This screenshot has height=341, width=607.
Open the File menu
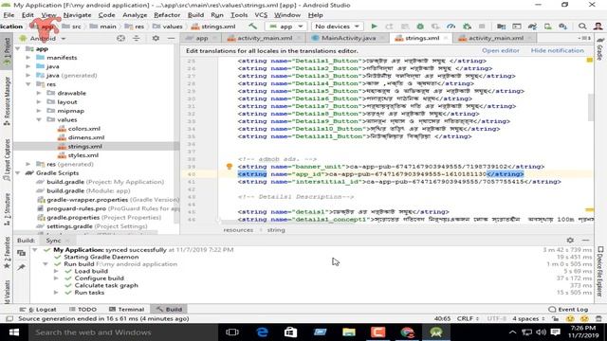[x=9, y=15]
